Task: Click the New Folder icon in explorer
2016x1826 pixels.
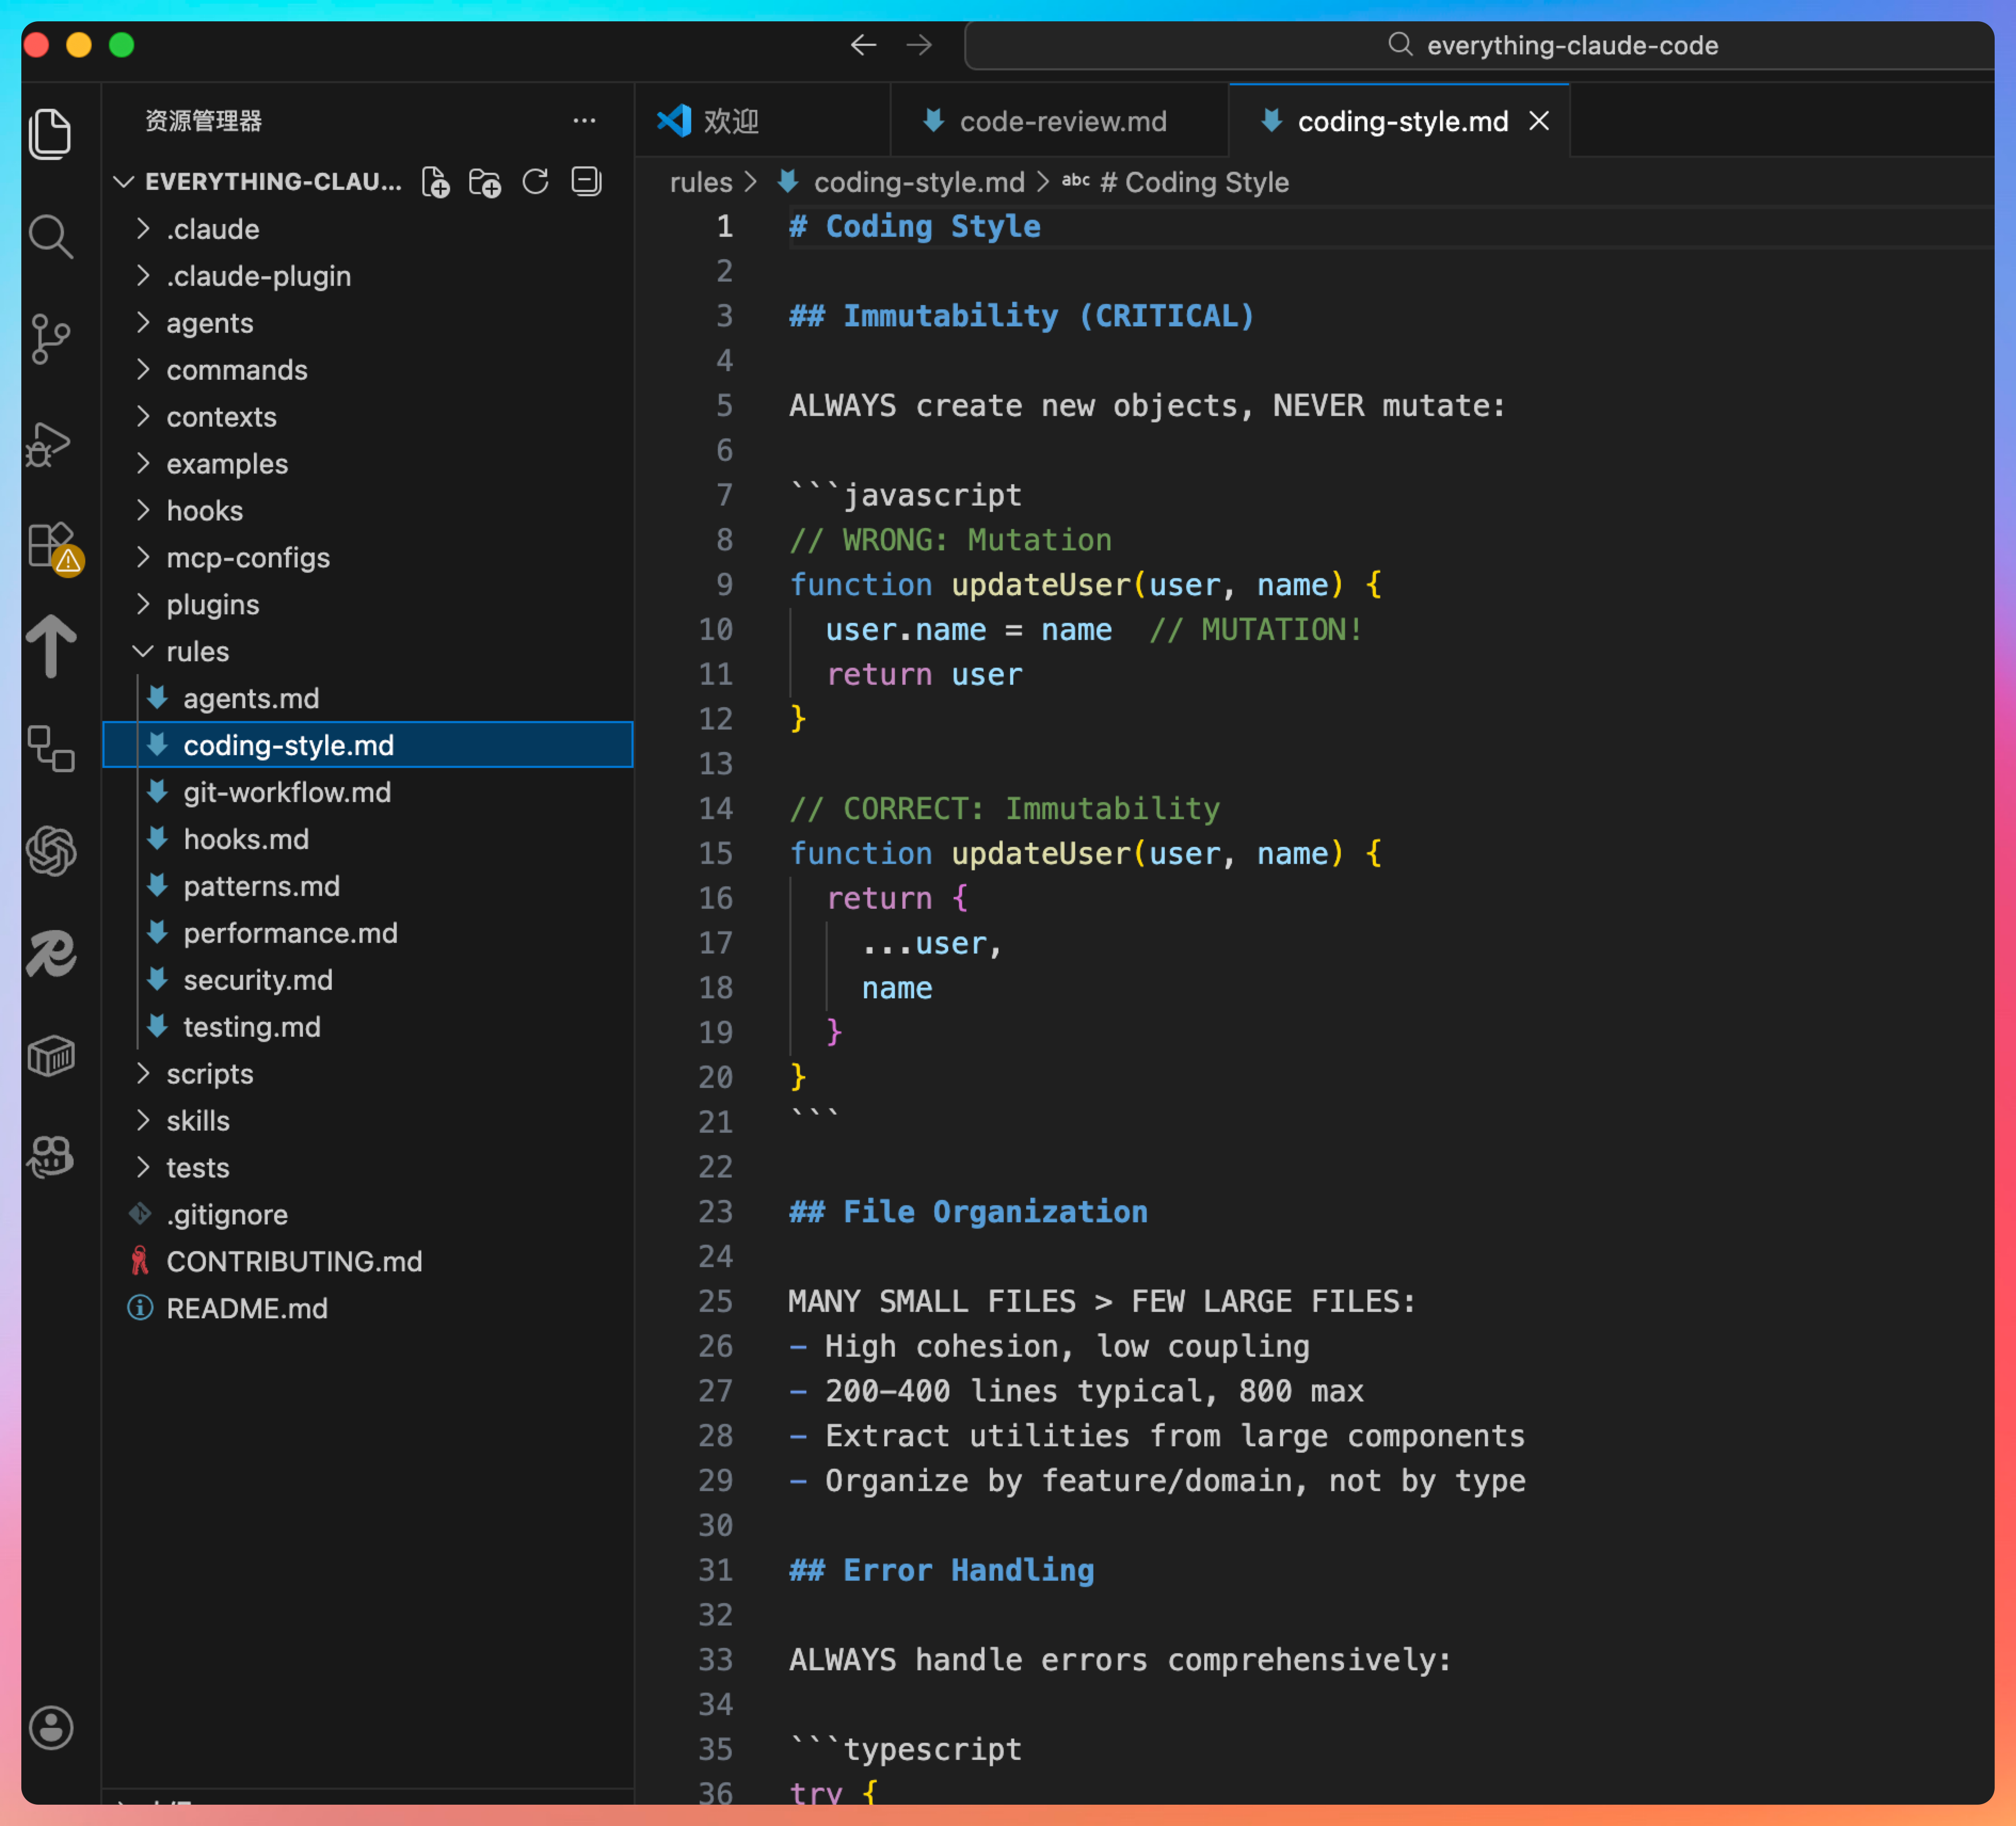Action: (x=485, y=182)
